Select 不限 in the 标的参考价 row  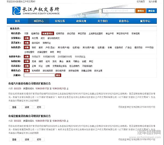tap(27, 57)
